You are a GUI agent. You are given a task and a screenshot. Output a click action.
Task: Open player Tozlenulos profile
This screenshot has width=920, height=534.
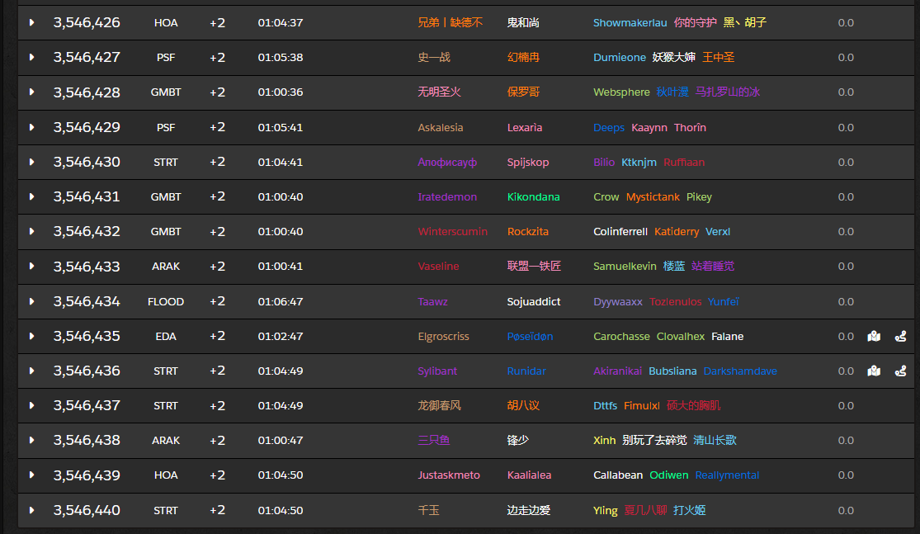click(675, 301)
